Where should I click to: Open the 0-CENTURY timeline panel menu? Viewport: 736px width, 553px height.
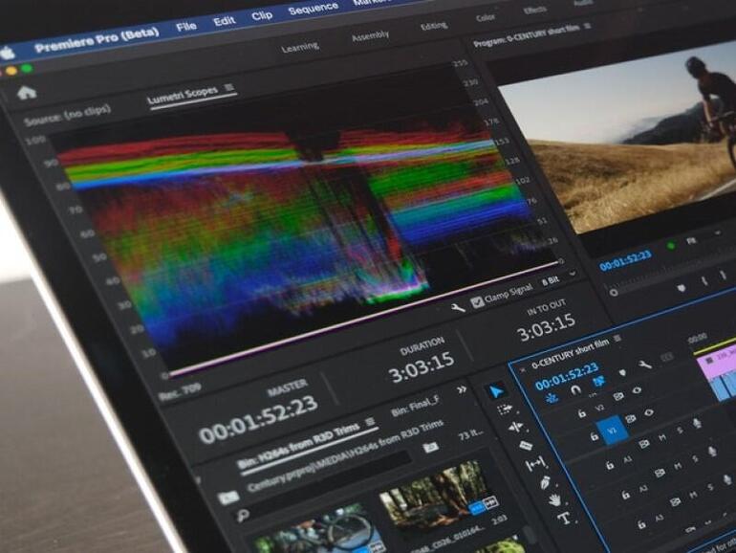[x=617, y=339]
